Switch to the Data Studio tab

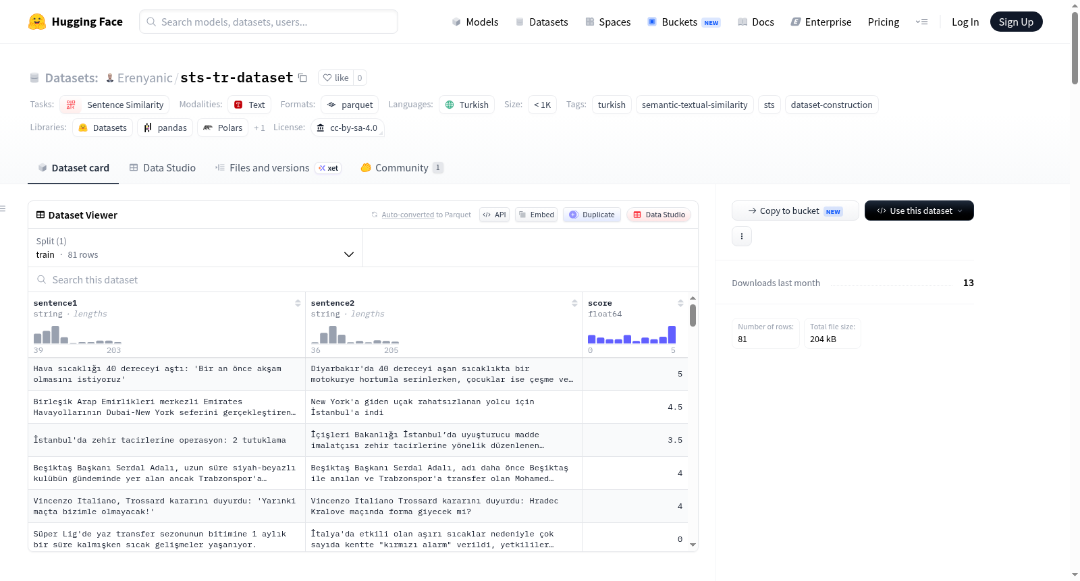coord(163,168)
